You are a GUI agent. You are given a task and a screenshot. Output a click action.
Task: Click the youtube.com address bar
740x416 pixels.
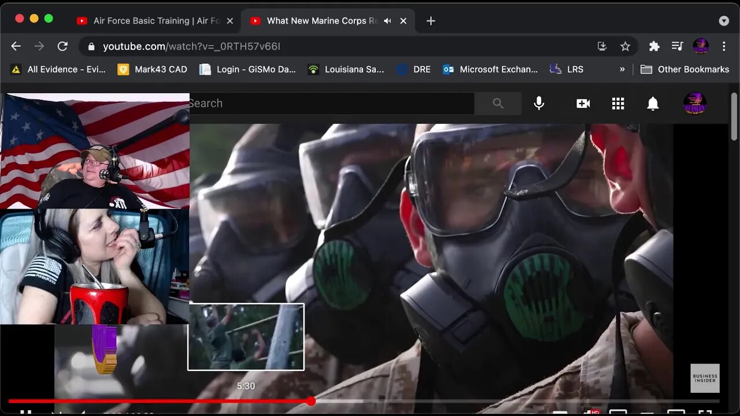[347, 46]
